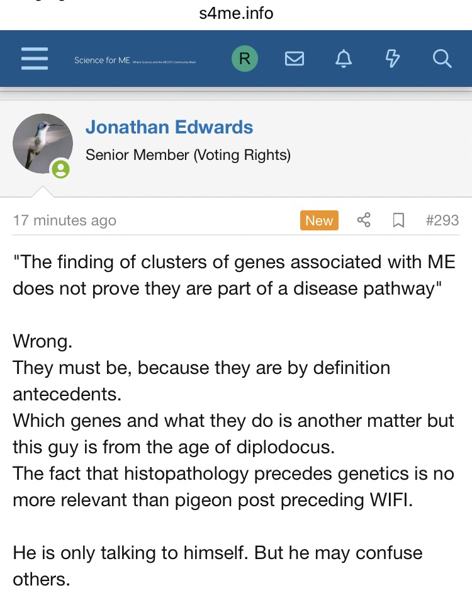Open What's New lightning bolt icon
Screen dimensions: 472x600
(x=392, y=59)
